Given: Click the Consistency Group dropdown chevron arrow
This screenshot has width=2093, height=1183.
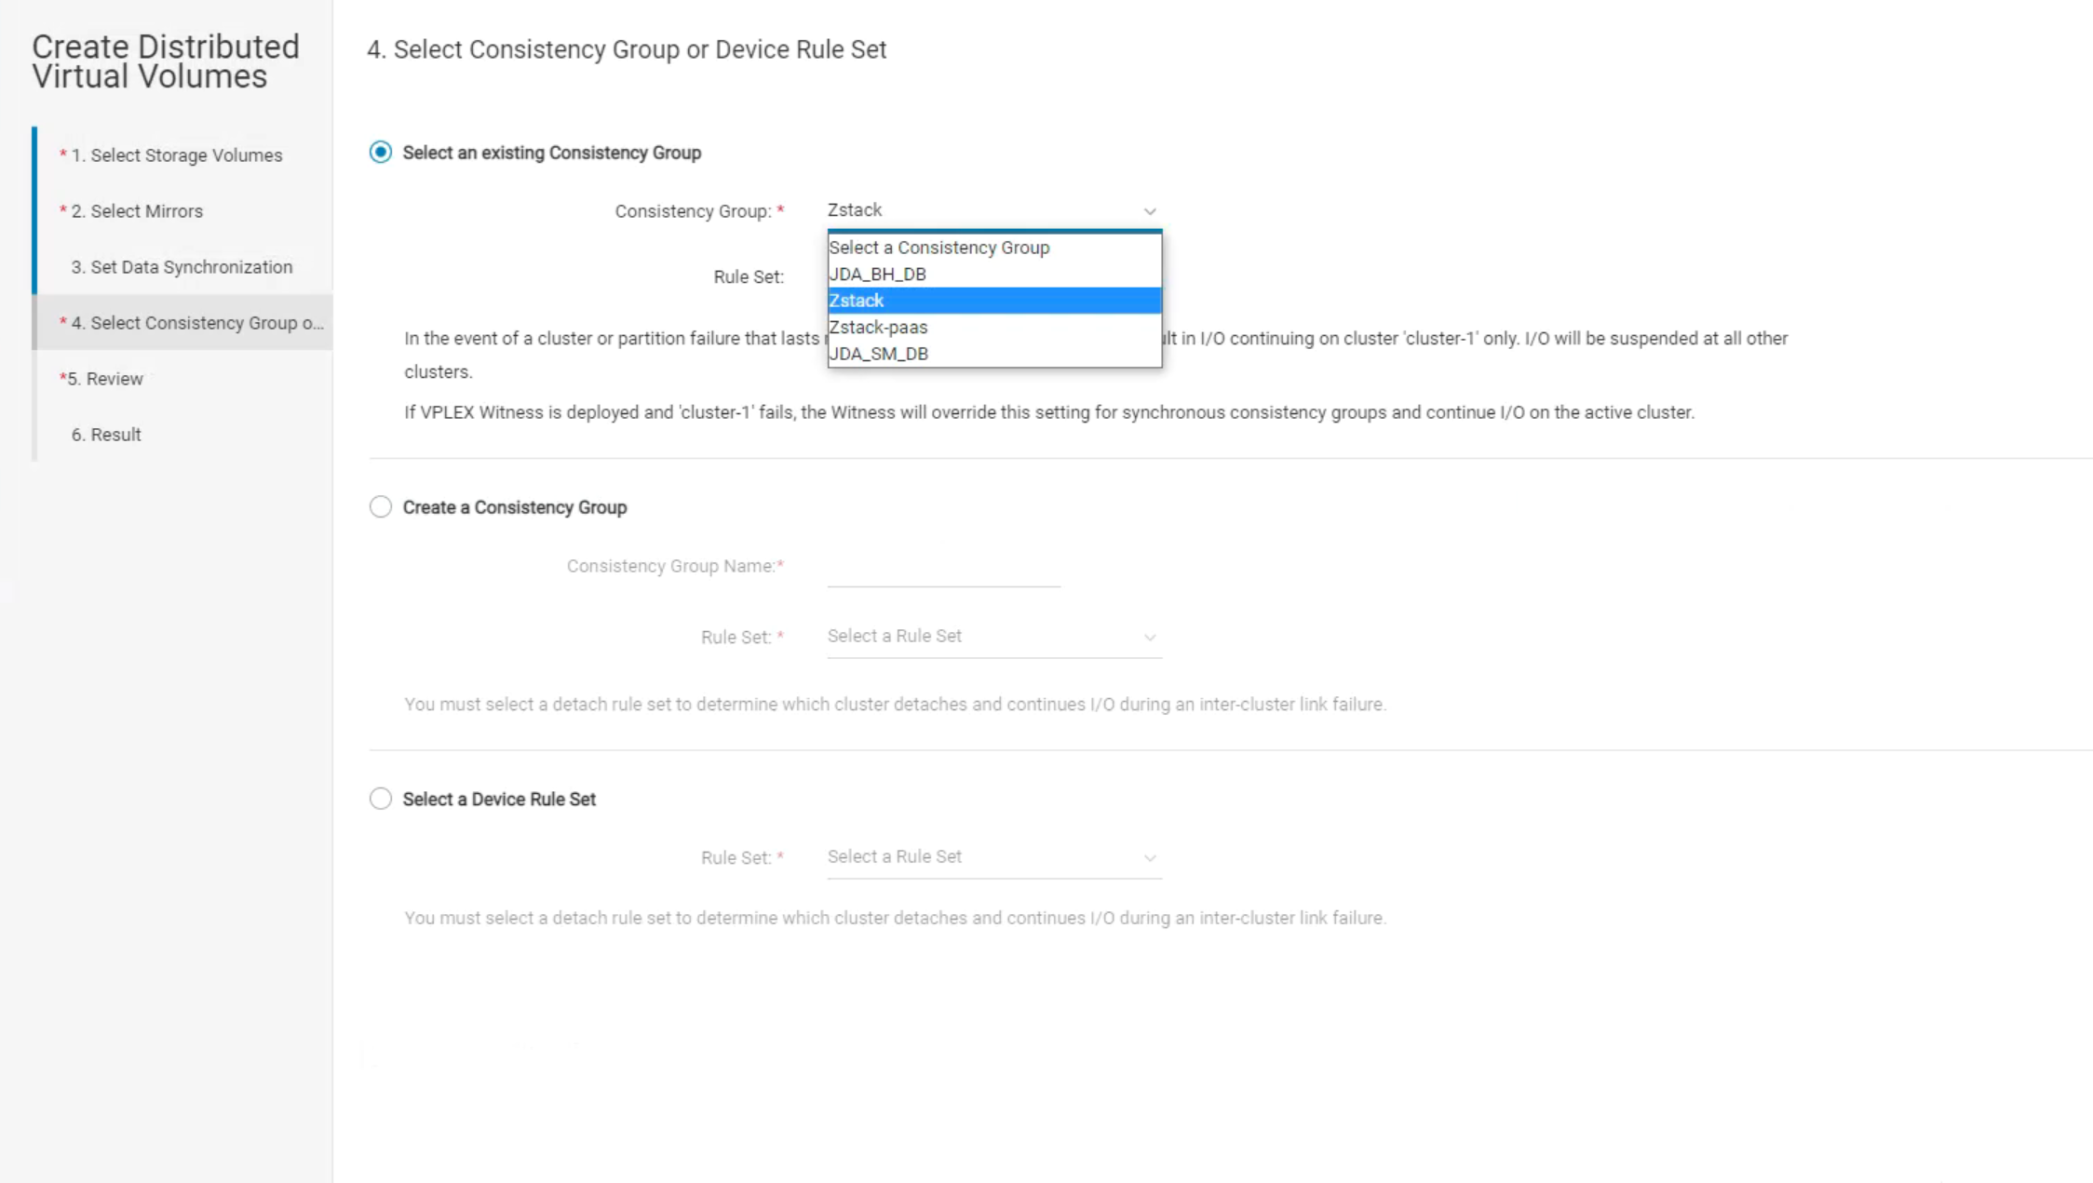Looking at the screenshot, I should pyautogui.click(x=1150, y=211).
